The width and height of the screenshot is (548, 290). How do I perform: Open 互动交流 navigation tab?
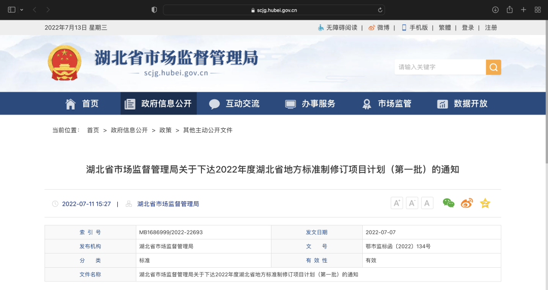234,103
